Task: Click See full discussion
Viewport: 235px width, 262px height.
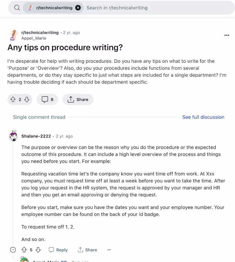Action: 203,117
